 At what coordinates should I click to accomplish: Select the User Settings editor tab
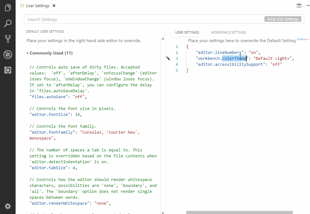(37, 6)
